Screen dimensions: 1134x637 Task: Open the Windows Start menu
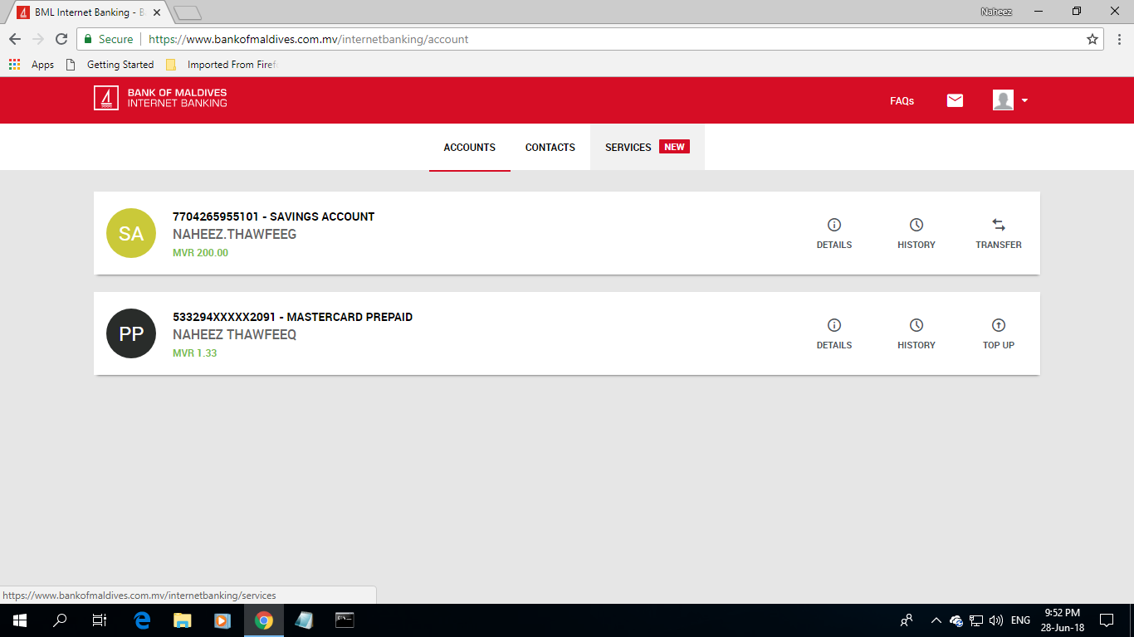click(20, 620)
